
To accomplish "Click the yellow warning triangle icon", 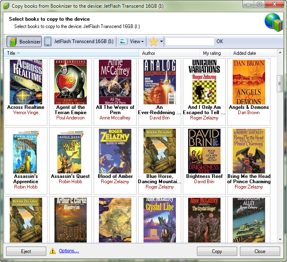I will pos(53,251).
